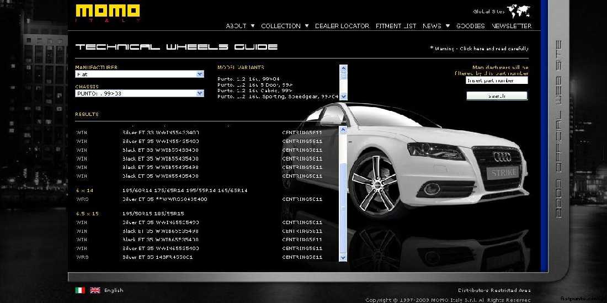Select the Italian flag language icon
This screenshot has height=303, width=607.
80,290
